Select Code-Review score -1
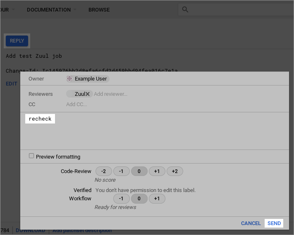The height and width of the screenshot is (235, 294). 121,171
